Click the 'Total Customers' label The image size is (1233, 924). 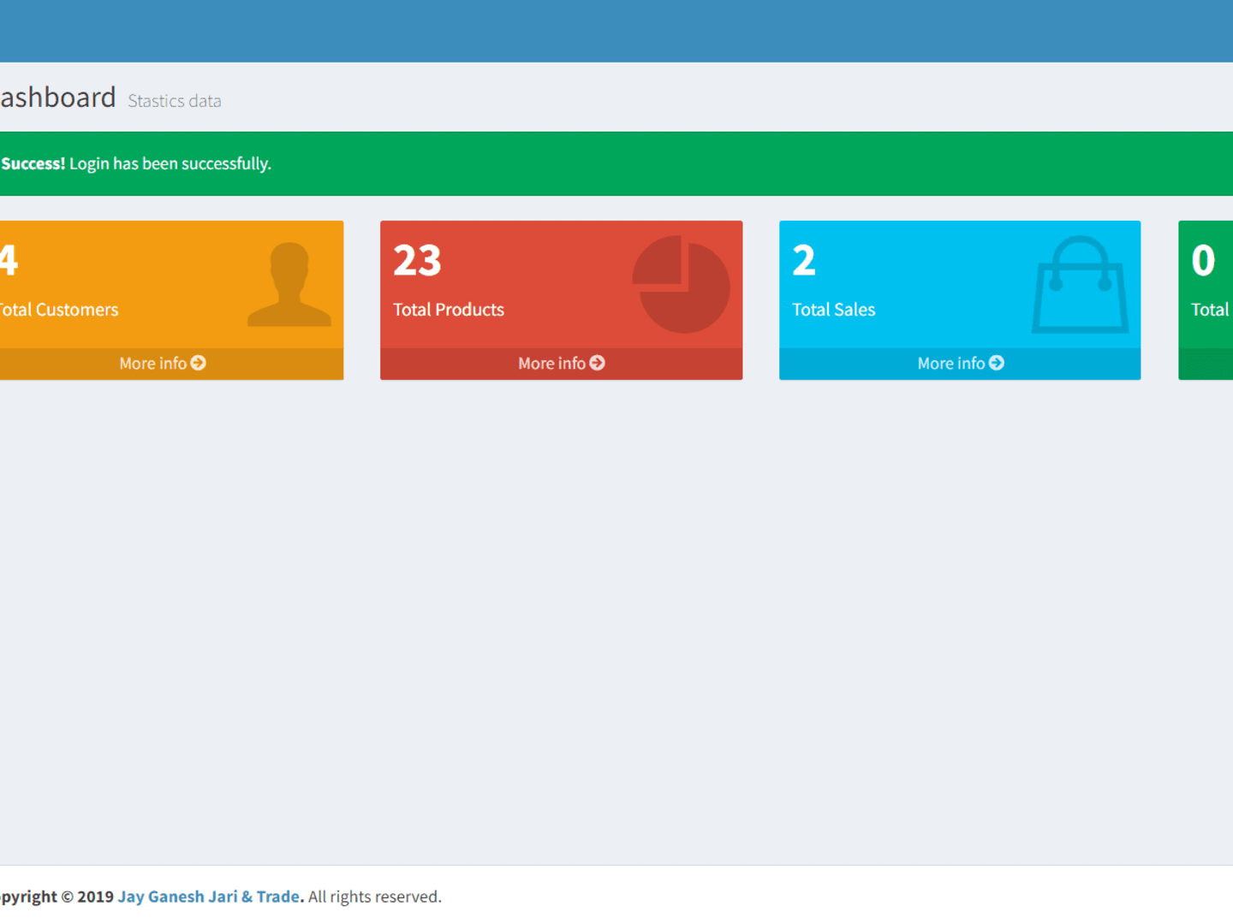[x=58, y=310]
